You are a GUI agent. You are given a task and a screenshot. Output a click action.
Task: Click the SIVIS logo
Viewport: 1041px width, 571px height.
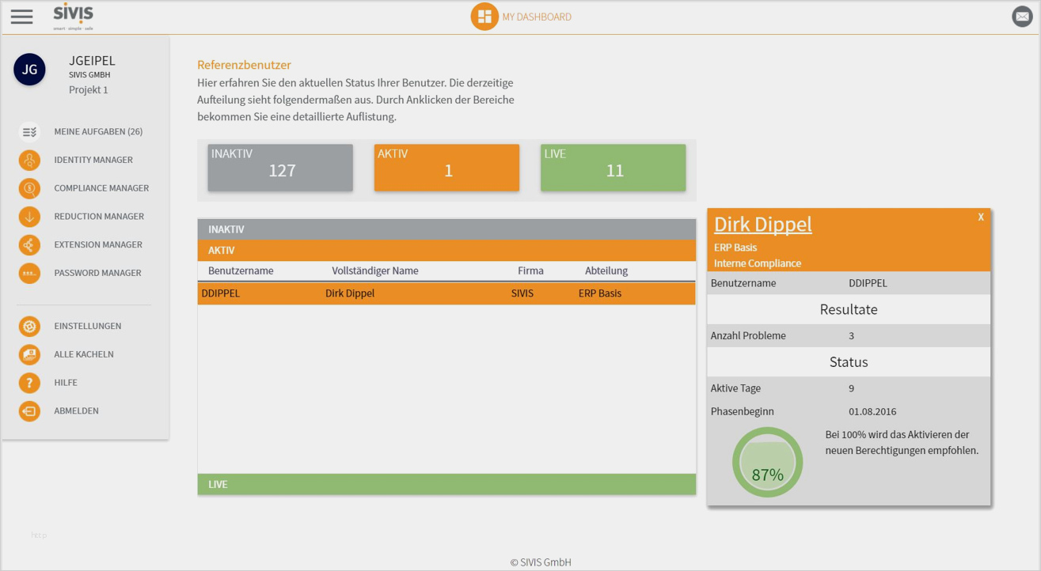(x=73, y=17)
